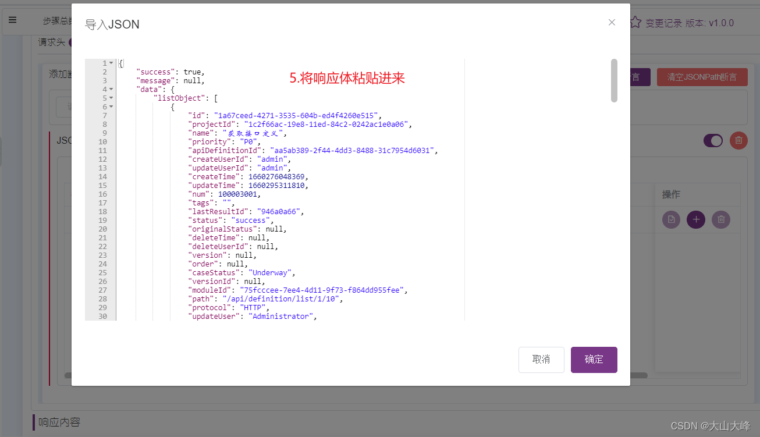Delete the JSON assertion with red trash icon
Viewport: 760px width, 437px height.
pyautogui.click(x=738, y=140)
